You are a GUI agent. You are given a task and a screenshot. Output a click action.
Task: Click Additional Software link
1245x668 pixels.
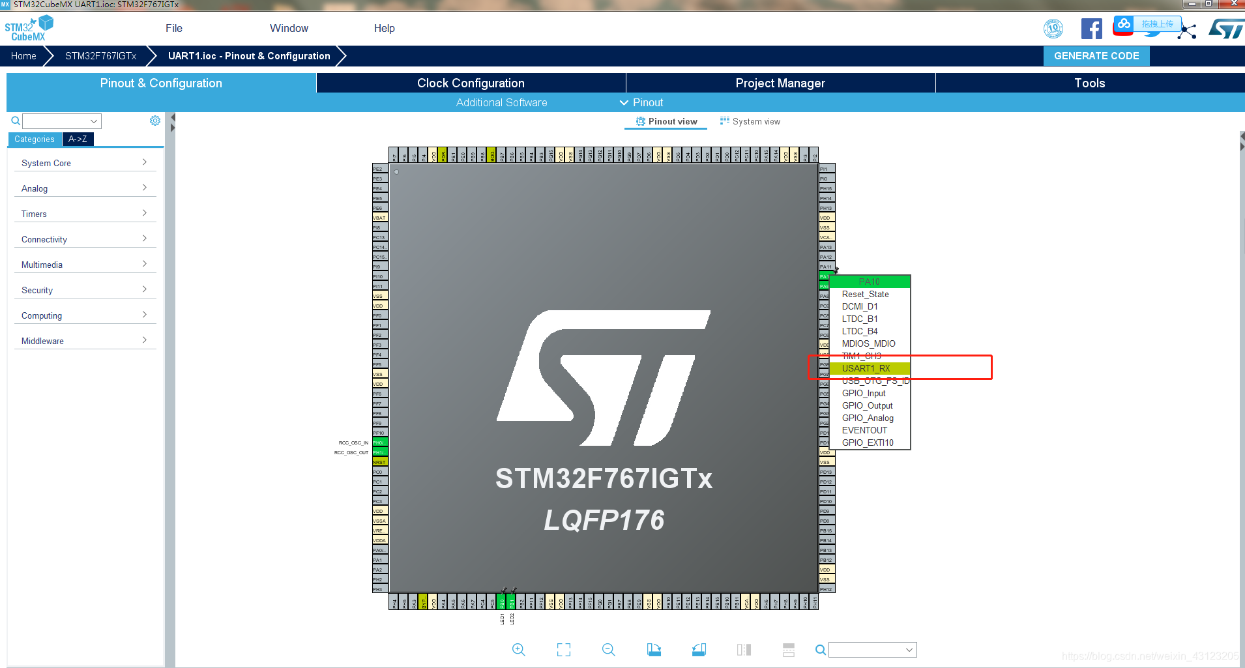(501, 102)
